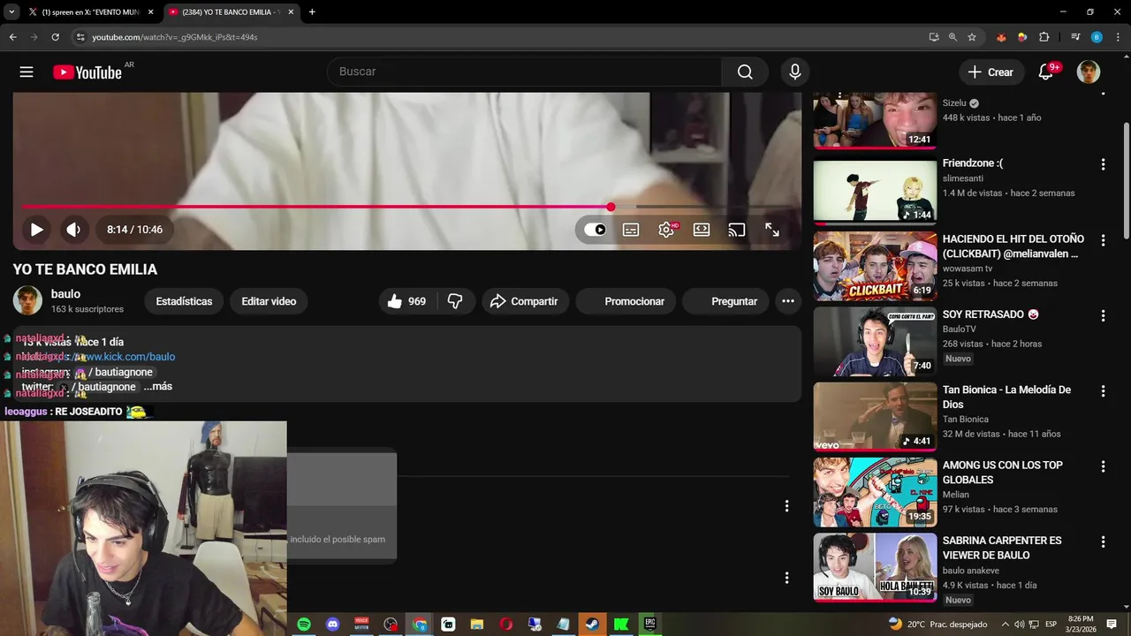This screenshot has height=636, width=1131.
Task: Open options for AMONG US video
Action: point(1103,466)
